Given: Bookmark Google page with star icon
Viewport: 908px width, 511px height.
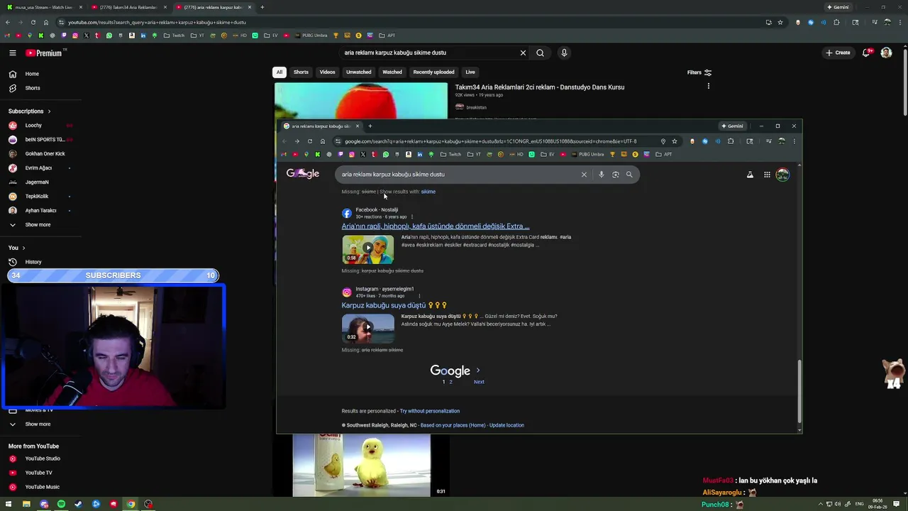Looking at the screenshot, I should 675,141.
